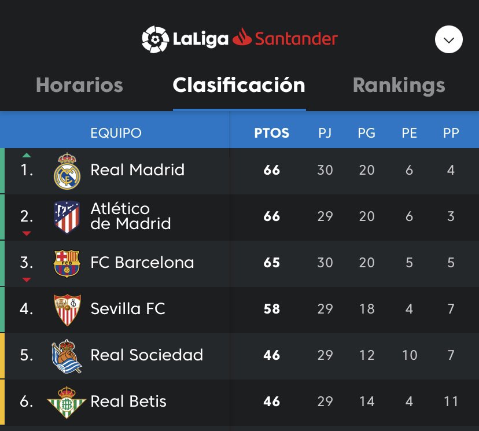Click the PJ column header

[325, 133]
